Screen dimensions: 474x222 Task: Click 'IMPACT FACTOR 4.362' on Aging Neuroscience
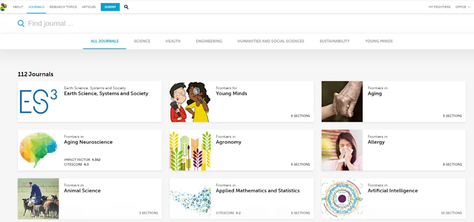coord(82,160)
